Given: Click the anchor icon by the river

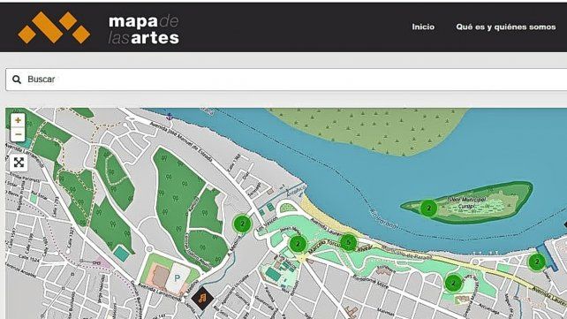Looking at the screenshot, I should pyautogui.click(x=169, y=116).
